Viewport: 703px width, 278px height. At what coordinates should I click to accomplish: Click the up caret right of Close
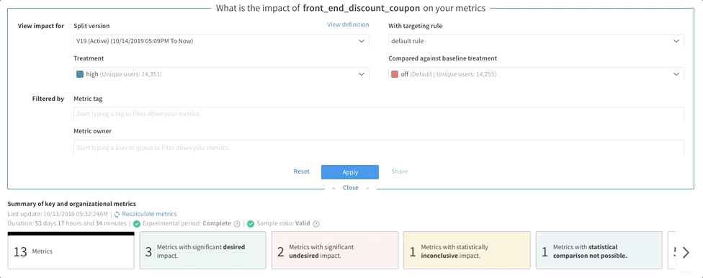coord(367,188)
